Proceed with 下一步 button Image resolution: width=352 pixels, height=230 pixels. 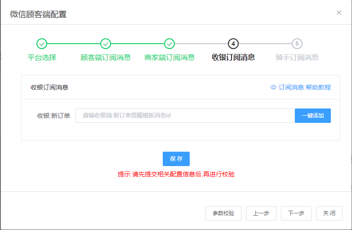point(296,213)
